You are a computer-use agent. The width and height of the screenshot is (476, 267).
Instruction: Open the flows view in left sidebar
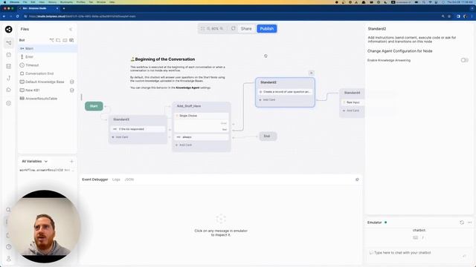[8, 43]
